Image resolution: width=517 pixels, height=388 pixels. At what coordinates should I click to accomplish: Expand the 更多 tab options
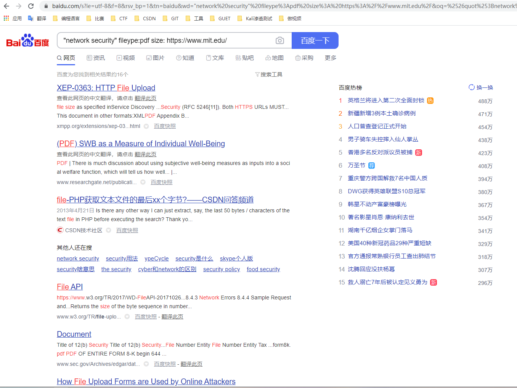(x=330, y=58)
